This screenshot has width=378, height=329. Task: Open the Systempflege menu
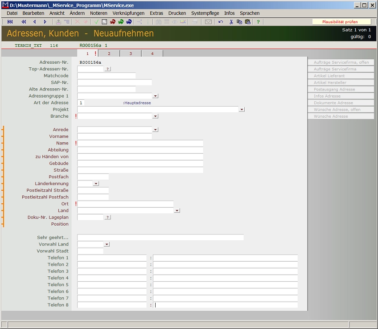pyautogui.click(x=205, y=13)
